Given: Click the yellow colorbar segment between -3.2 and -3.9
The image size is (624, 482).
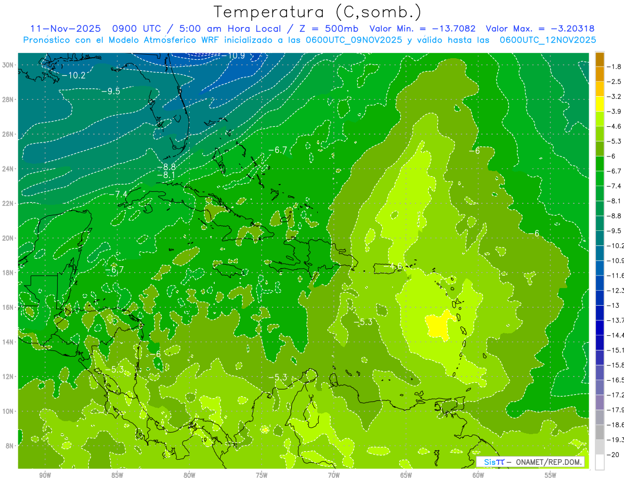Looking at the screenshot, I should click(x=600, y=104).
